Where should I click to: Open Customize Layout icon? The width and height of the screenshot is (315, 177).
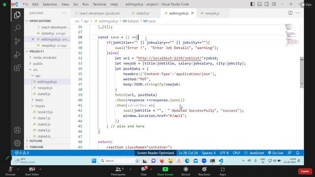coord(274,4)
